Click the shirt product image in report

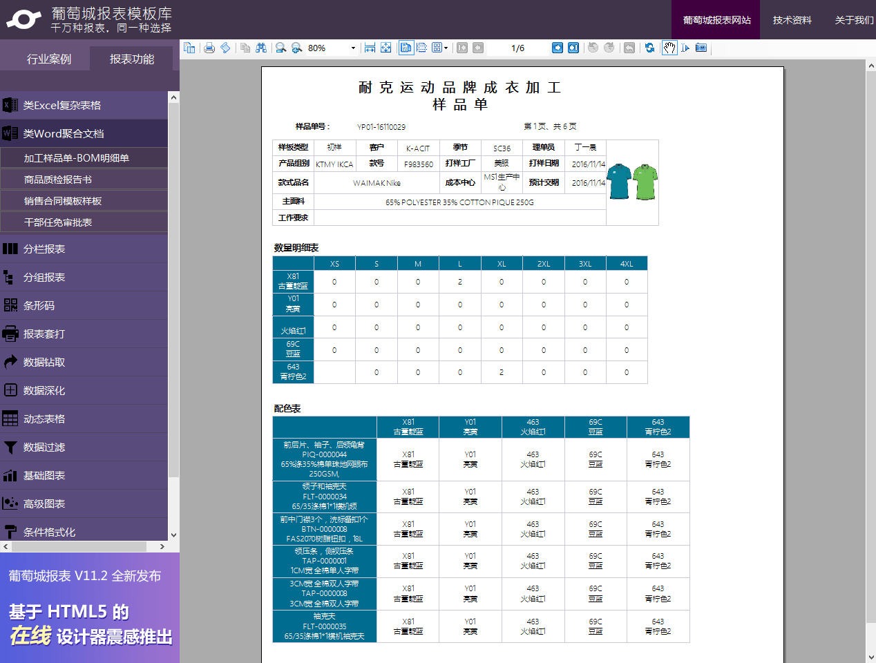click(x=632, y=182)
